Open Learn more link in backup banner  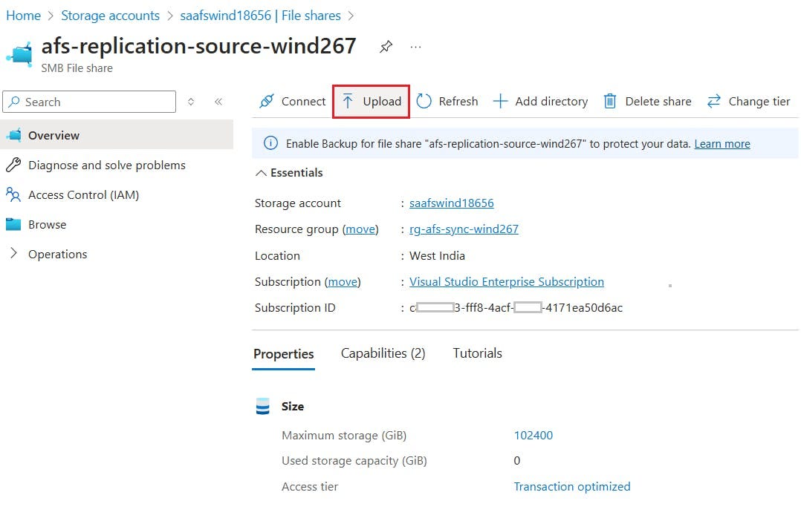coord(721,144)
